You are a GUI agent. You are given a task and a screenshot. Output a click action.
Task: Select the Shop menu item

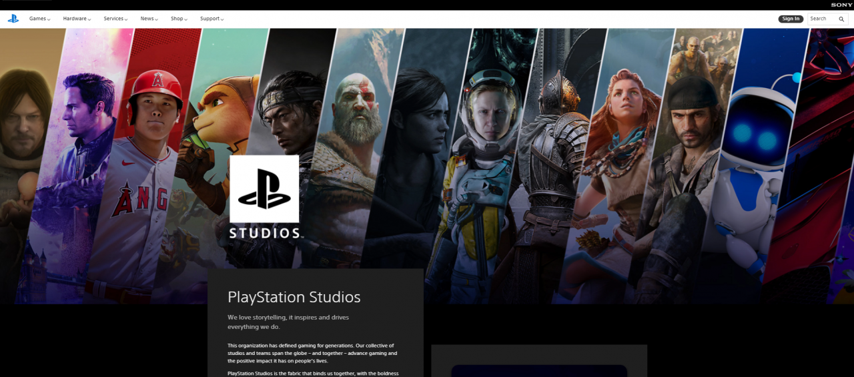179,19
